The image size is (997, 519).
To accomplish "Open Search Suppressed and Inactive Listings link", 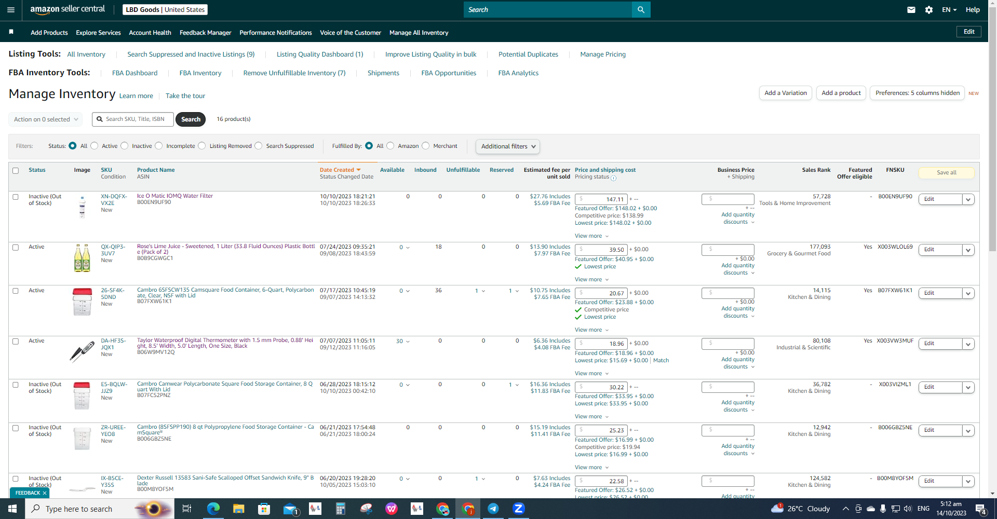I will [191, 54].
